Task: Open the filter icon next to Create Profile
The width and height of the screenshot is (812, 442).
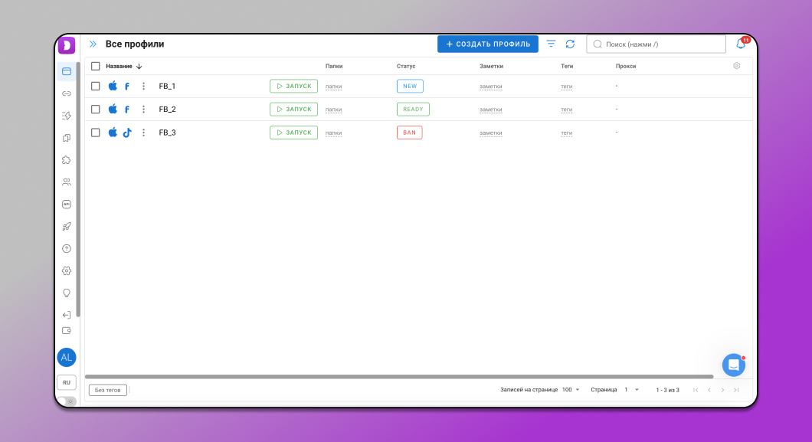Action: coord(551,44)
